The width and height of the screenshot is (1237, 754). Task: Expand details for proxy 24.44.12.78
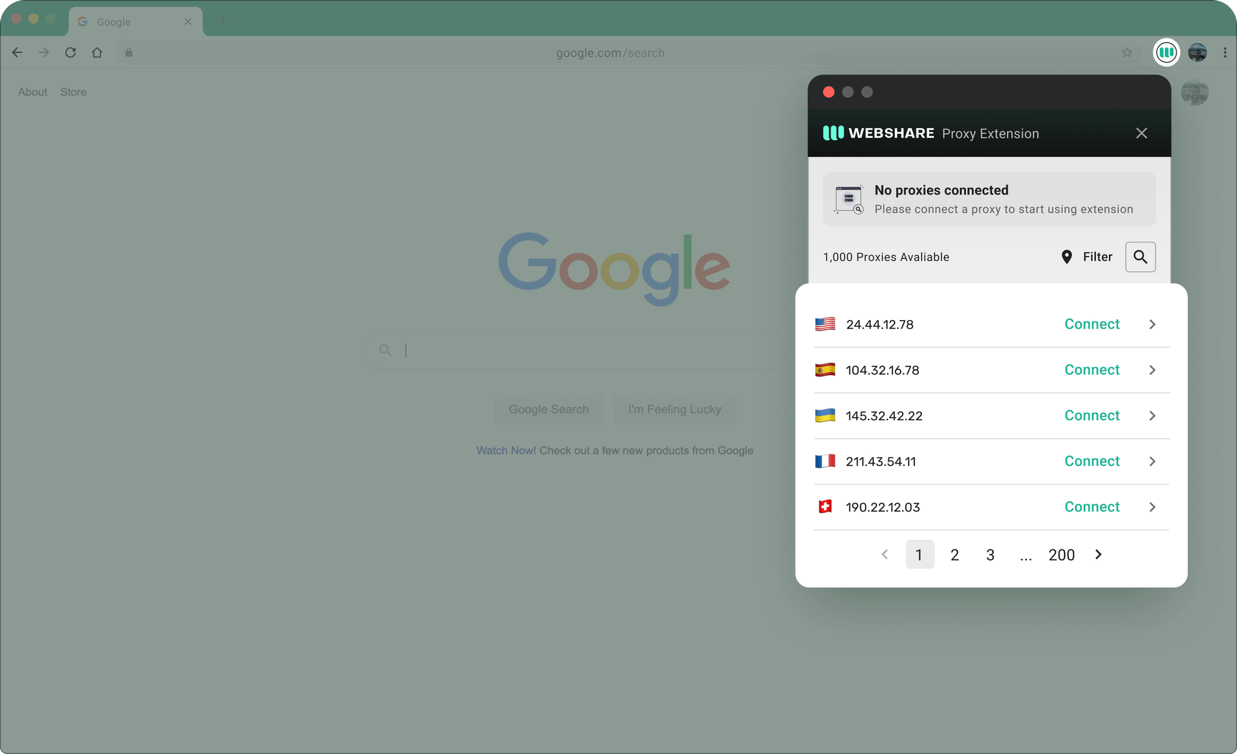click(x=1152, y=324)
